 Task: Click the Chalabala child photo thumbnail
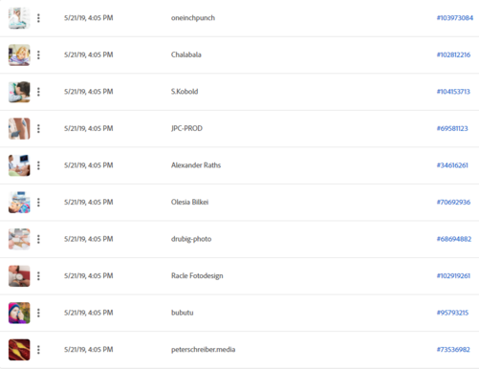tap(19, 54)
